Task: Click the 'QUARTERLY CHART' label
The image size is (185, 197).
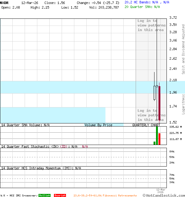Action: [x=146, y=125]
